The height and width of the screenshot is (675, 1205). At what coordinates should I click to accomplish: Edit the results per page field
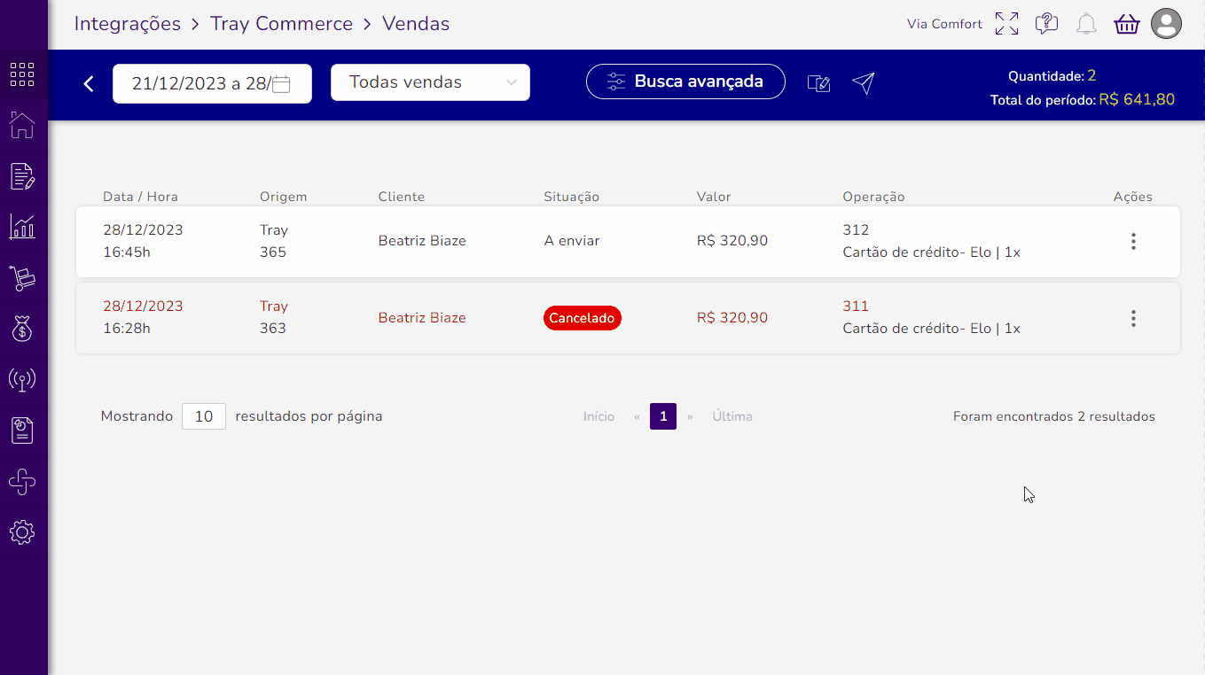point(204,416)
